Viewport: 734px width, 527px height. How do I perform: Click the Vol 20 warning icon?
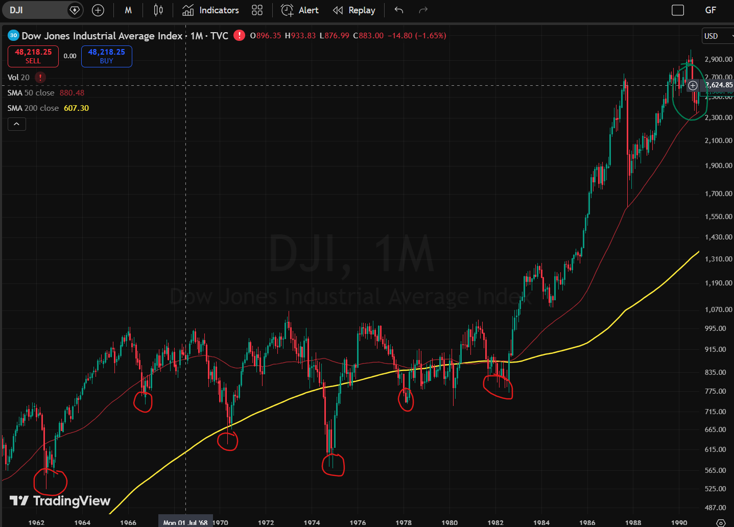[x=40, y=78]
